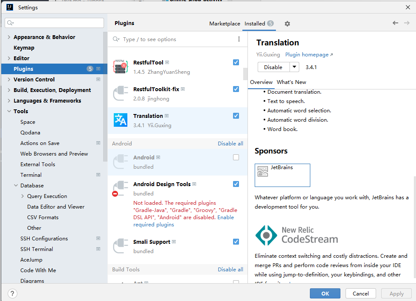Viewport: 416px width, 301px height.
Task: Select Terminal under Tools
Action: (31, 175)
